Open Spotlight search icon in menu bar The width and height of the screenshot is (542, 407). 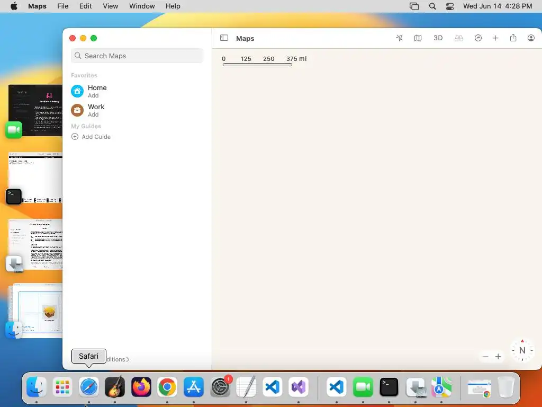coord(432,6)
